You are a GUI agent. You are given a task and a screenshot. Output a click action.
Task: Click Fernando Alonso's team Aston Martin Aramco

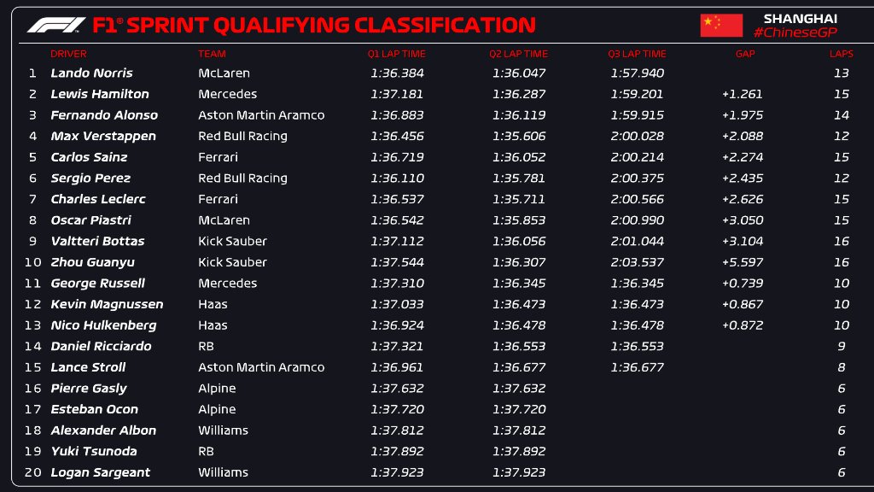coord(261,115)
